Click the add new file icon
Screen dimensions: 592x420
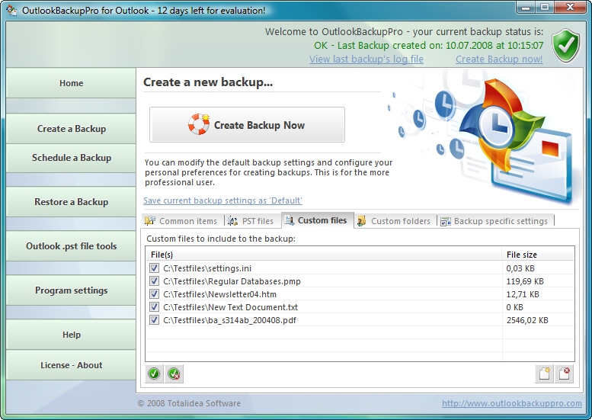pyautogui.click(x=544, y=374)
